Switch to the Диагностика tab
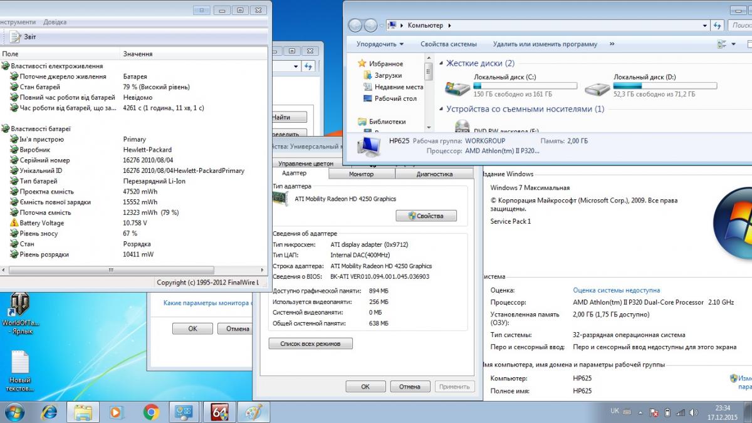 click(434, 174)
